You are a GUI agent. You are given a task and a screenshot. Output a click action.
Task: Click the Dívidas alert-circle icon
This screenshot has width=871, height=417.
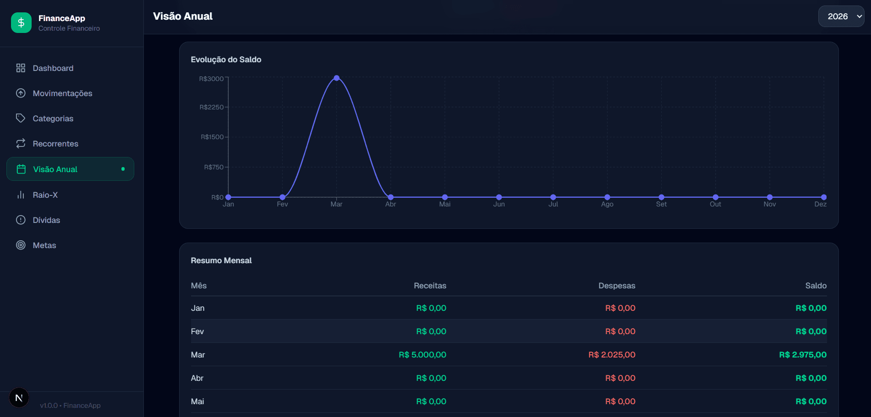pos(21,220)
